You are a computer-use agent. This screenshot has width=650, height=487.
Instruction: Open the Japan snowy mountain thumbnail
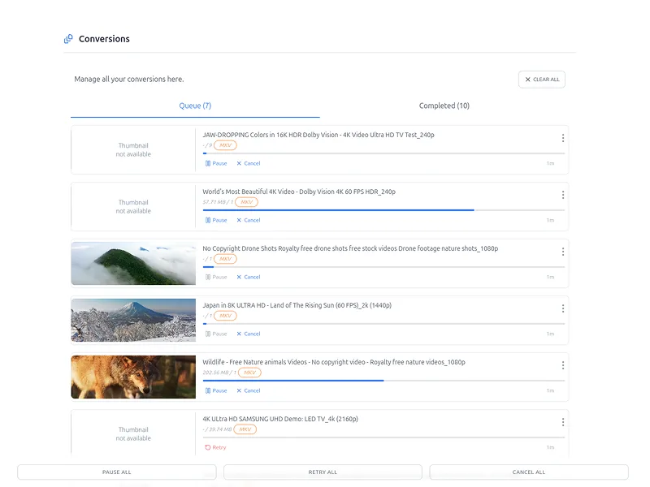pyautogui.click(x=133, y=320)
